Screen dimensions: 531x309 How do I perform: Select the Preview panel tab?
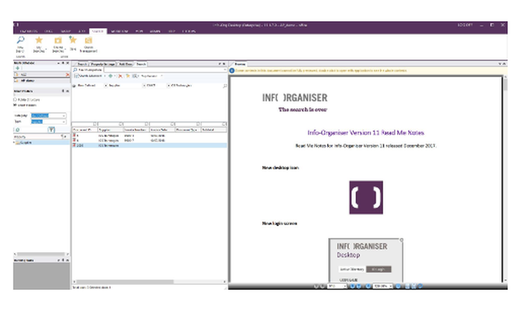[x=240, y=64]
